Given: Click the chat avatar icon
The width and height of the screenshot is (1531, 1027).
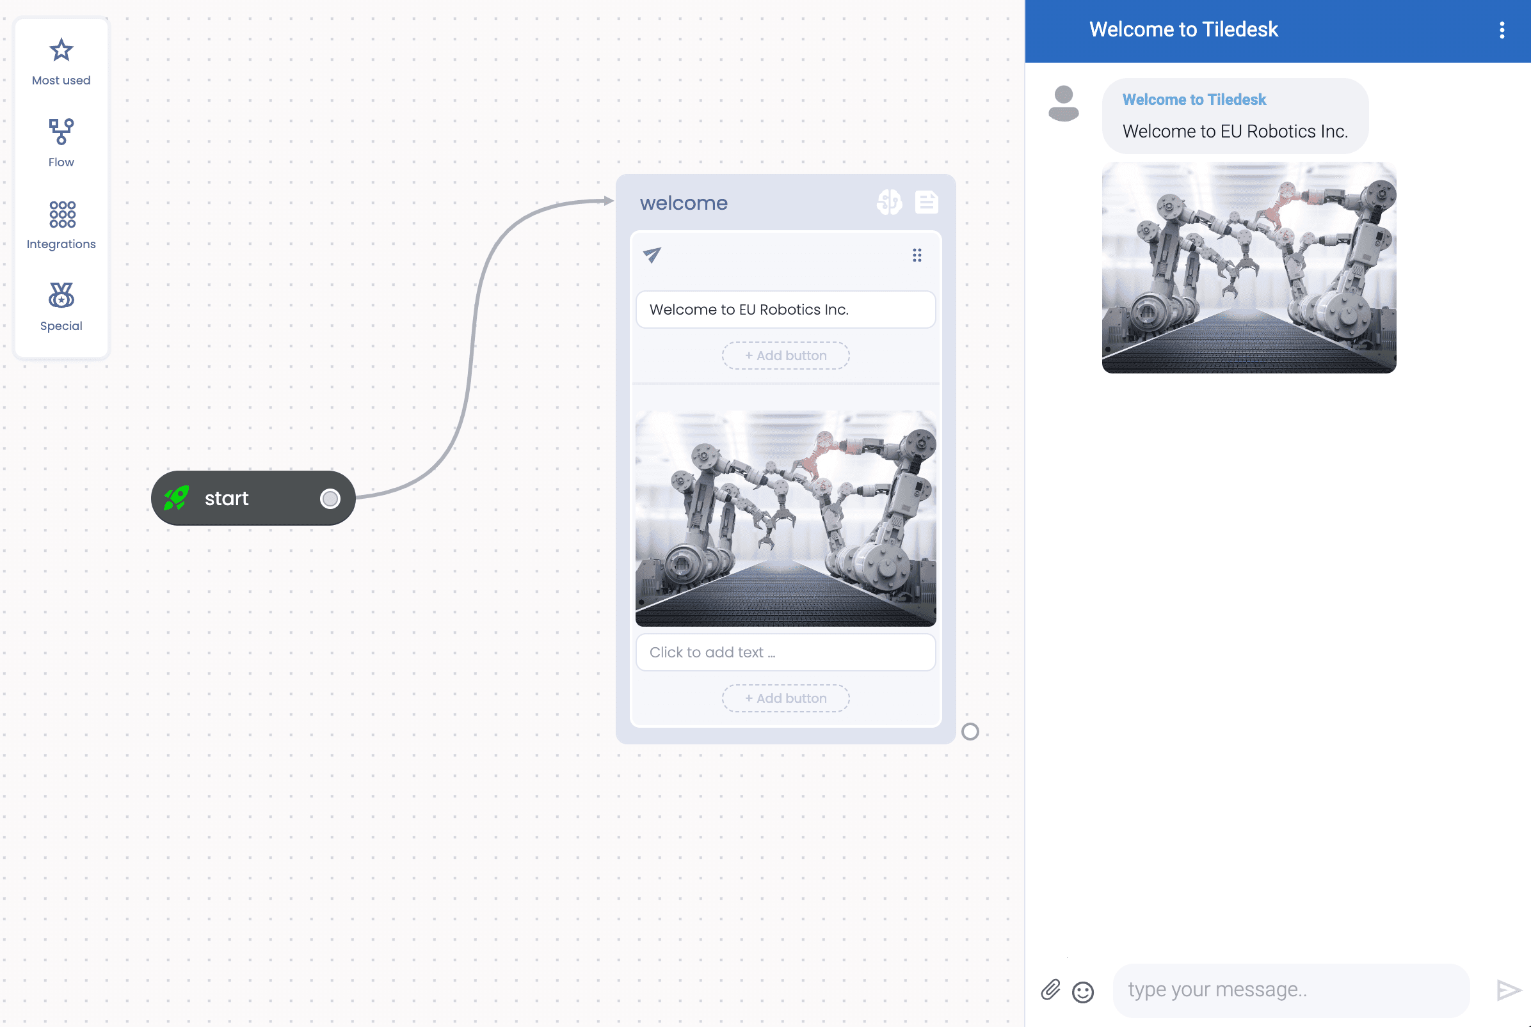Looking at the screenshot, I should click(1063, 104).
